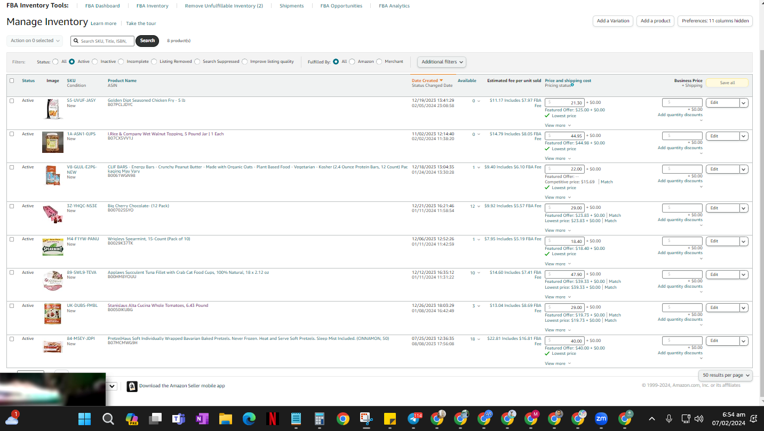Screen dimensions: 764x431
Task: Open Zoom from the taskbar
Action: pyautogui.click(x=601, y=419)
